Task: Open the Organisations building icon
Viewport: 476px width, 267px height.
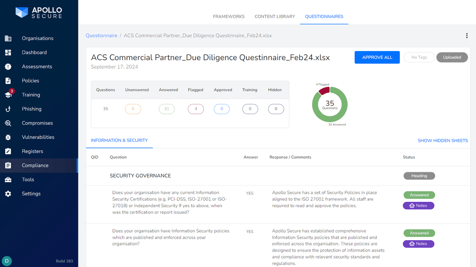Action: [8, 38]
